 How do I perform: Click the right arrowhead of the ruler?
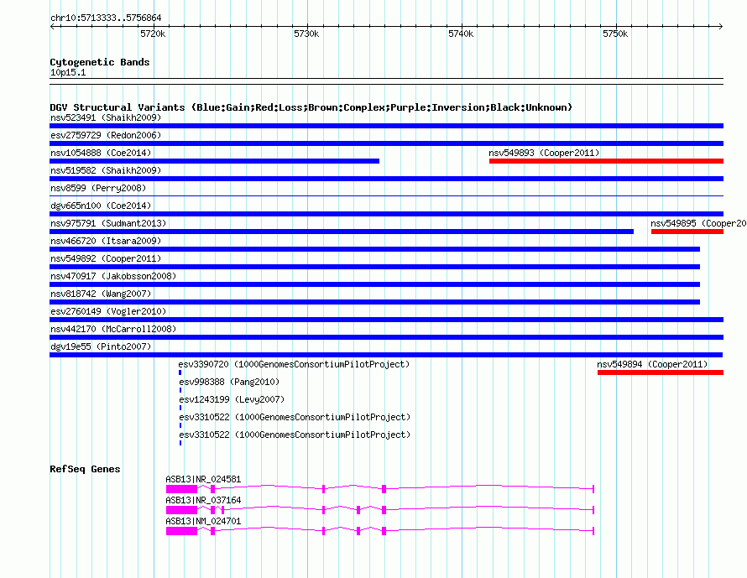(x=721, y=26)
